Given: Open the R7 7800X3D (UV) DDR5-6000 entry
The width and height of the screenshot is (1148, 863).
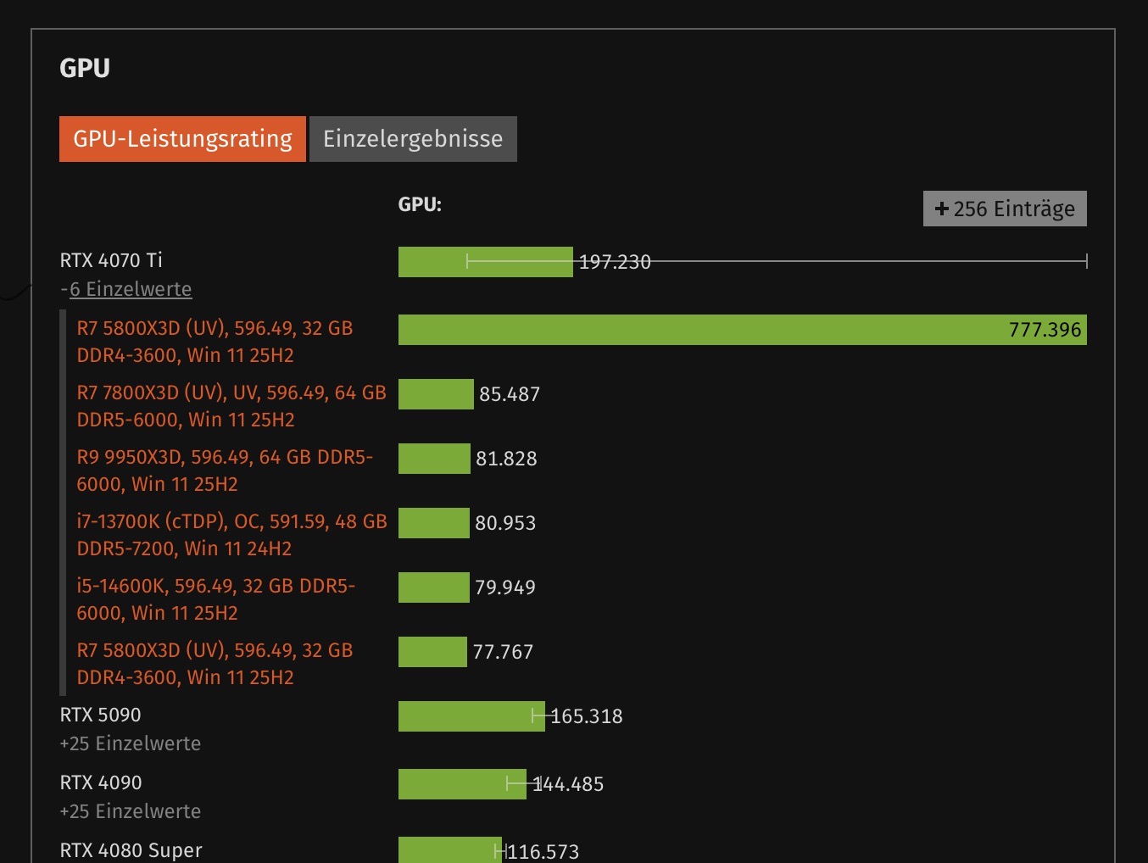Looking at the screenshot, I should [x=231, y=406].
